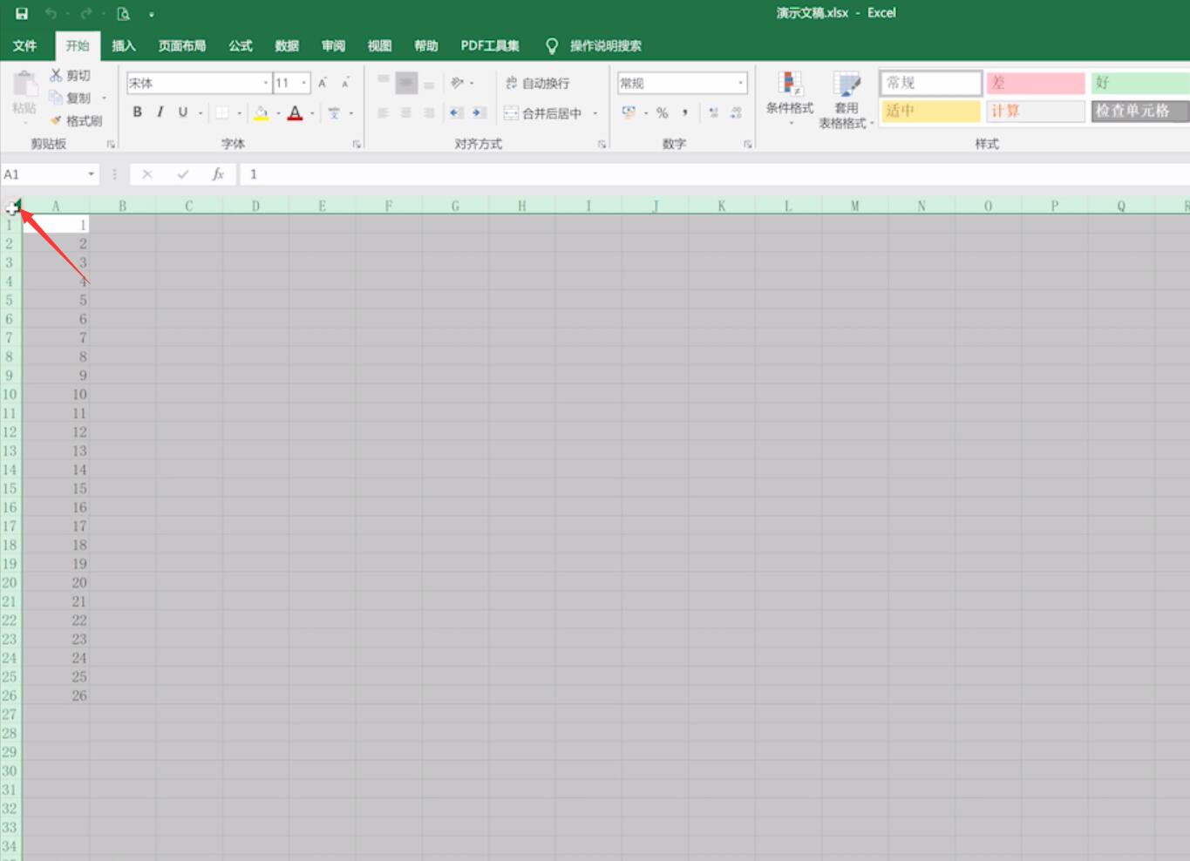Viewport: 1190px width, 861px height.
Task: Toggle bold formatting
Action: [137, 112]
